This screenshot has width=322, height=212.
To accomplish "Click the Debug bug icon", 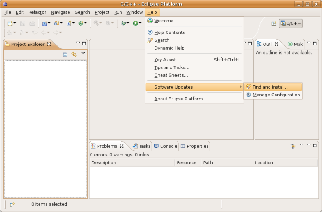I will 123,23.
